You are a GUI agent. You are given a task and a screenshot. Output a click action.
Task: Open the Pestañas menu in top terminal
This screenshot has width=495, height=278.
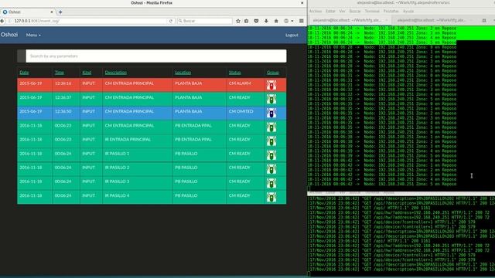point(391,11)
